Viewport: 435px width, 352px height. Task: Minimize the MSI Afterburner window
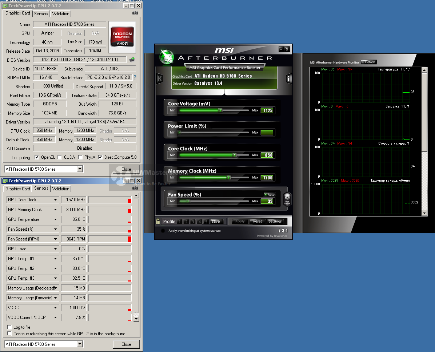point(281,49)
